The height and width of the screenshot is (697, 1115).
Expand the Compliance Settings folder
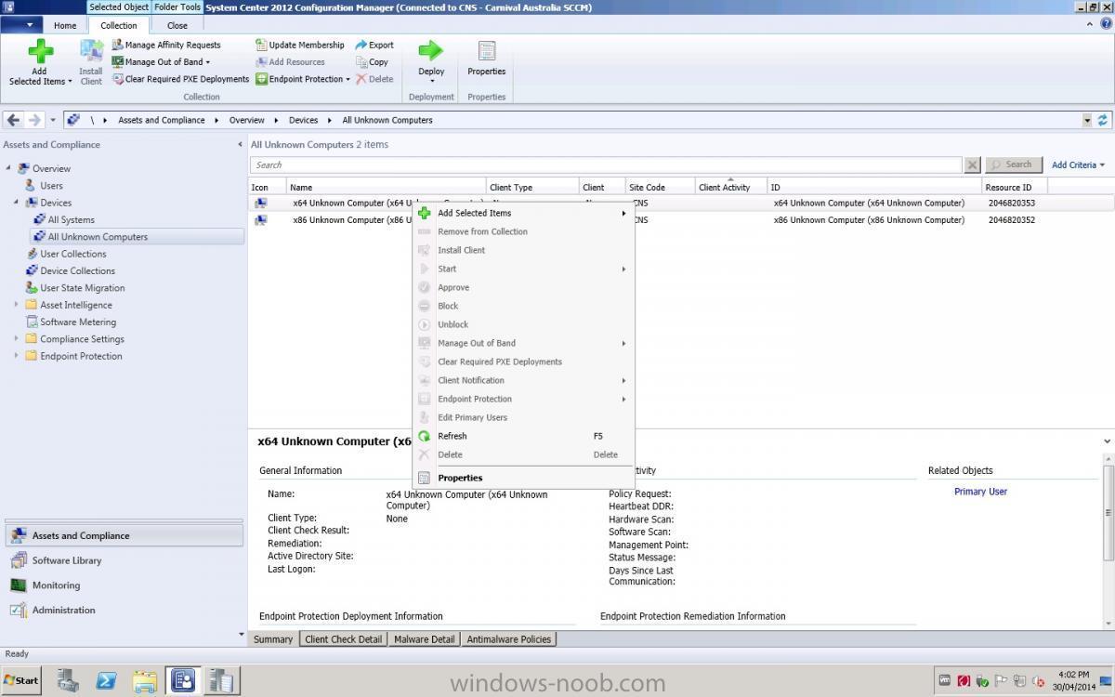click(16, 339)
